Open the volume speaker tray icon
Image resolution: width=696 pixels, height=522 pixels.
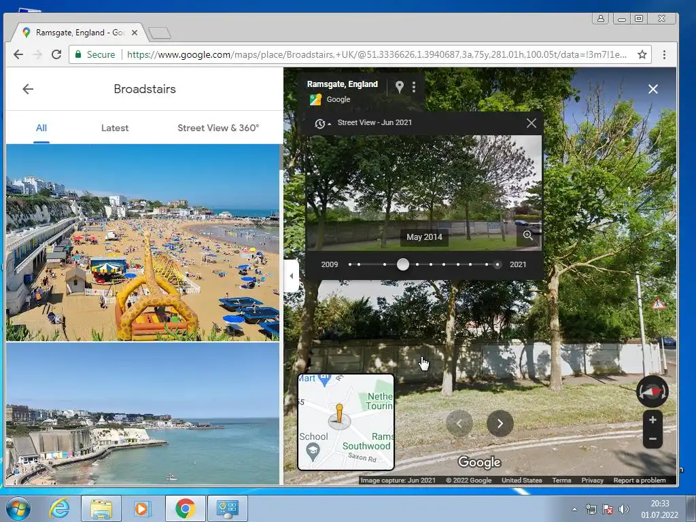(x=624, y=509)
